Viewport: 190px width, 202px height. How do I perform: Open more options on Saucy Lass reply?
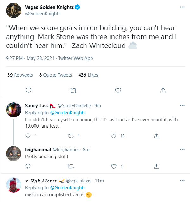(x=182, y=105)
